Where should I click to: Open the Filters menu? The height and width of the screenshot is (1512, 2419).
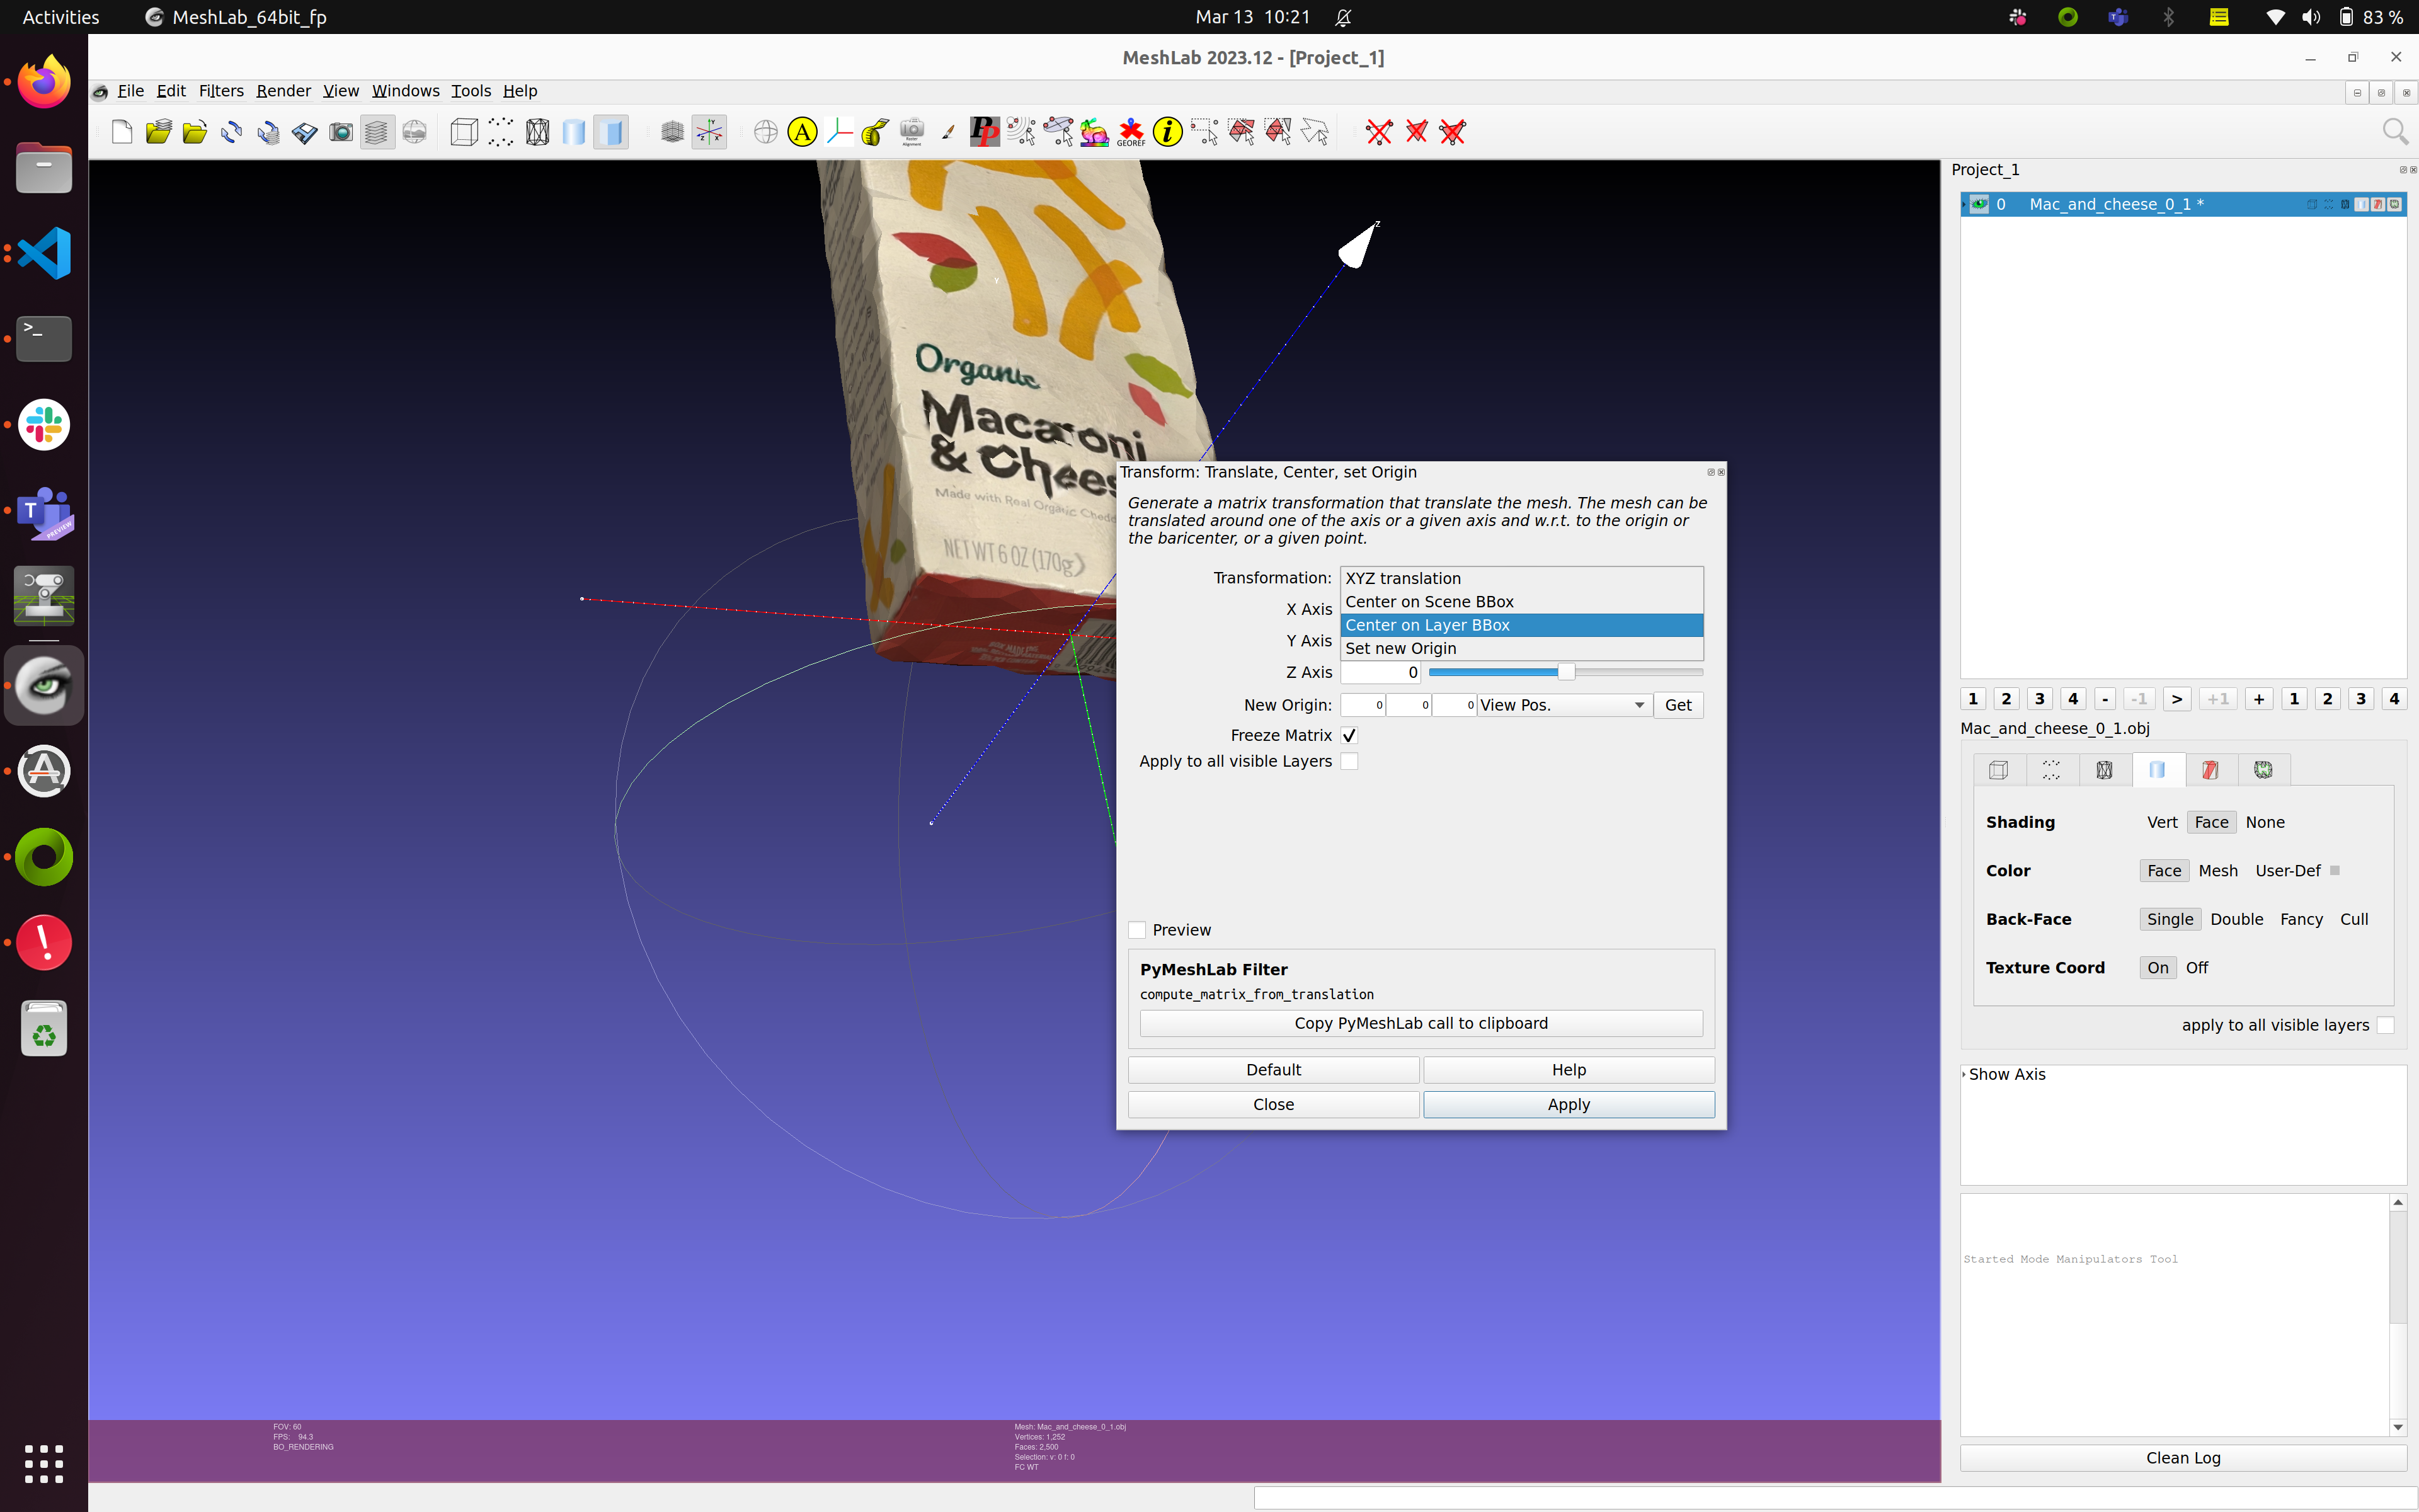click(220, 91)
